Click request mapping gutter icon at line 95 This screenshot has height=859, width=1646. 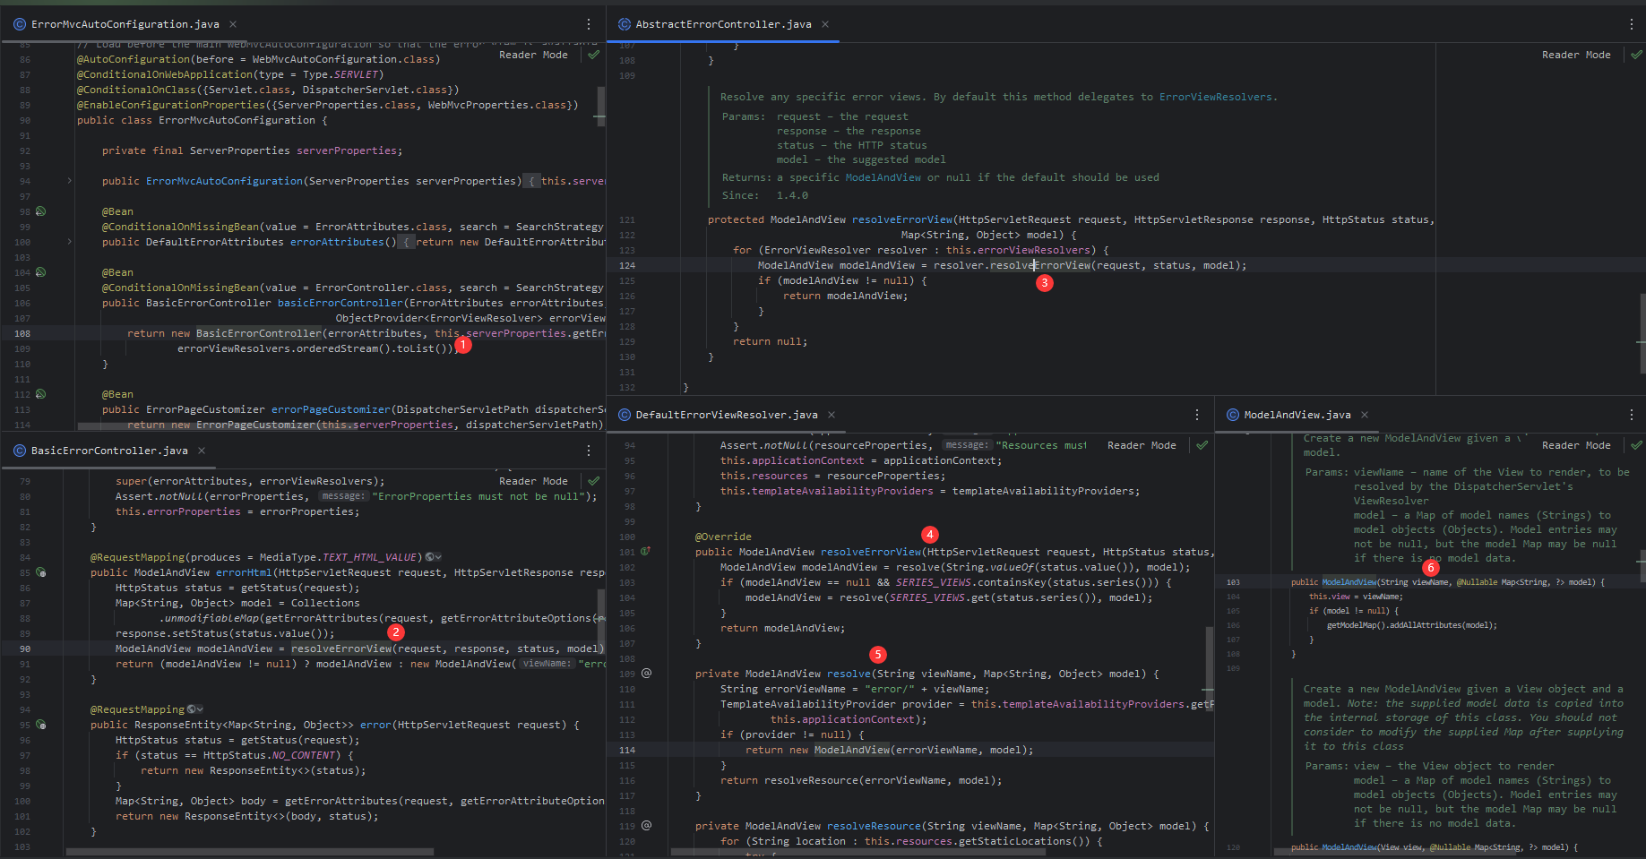click(40, 725)
